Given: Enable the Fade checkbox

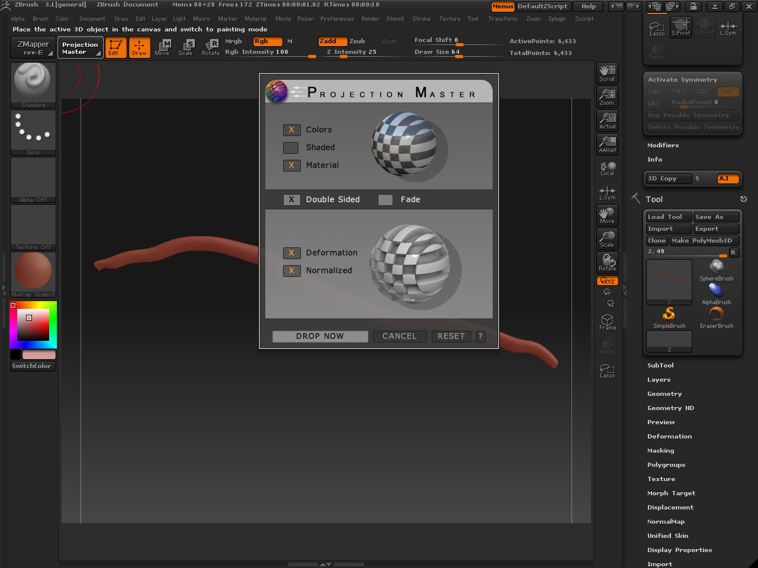Looking at the screenshot, I should point(386,199).
